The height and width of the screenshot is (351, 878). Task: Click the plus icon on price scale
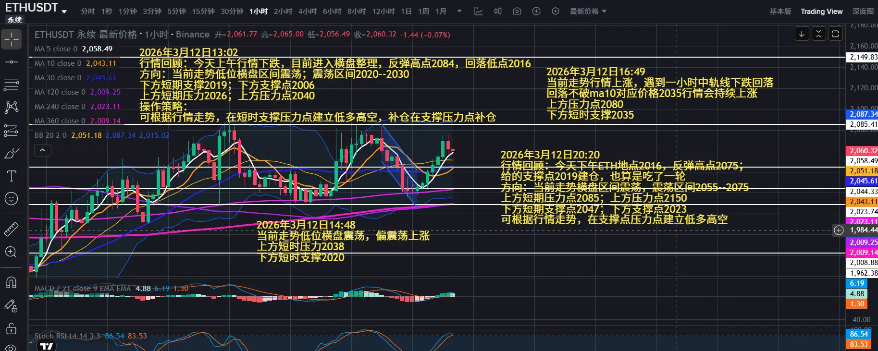tap(839, 230)
